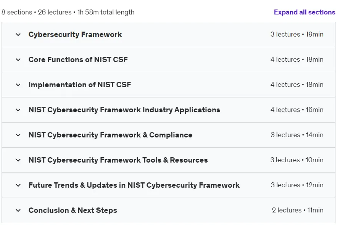Expand the Tools & Resources chevron
This screenshot has width=337, height=225.
click(x=18, y=160)
